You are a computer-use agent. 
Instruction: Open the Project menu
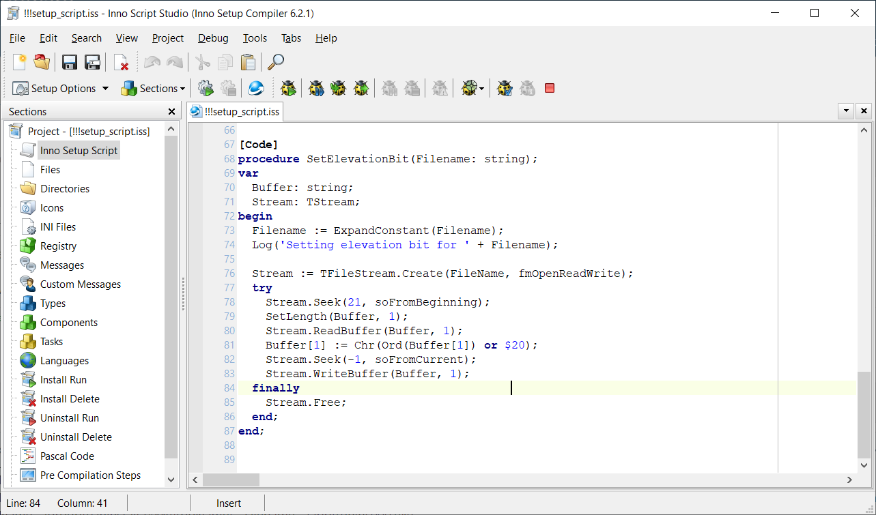click(x=168, y=38)
